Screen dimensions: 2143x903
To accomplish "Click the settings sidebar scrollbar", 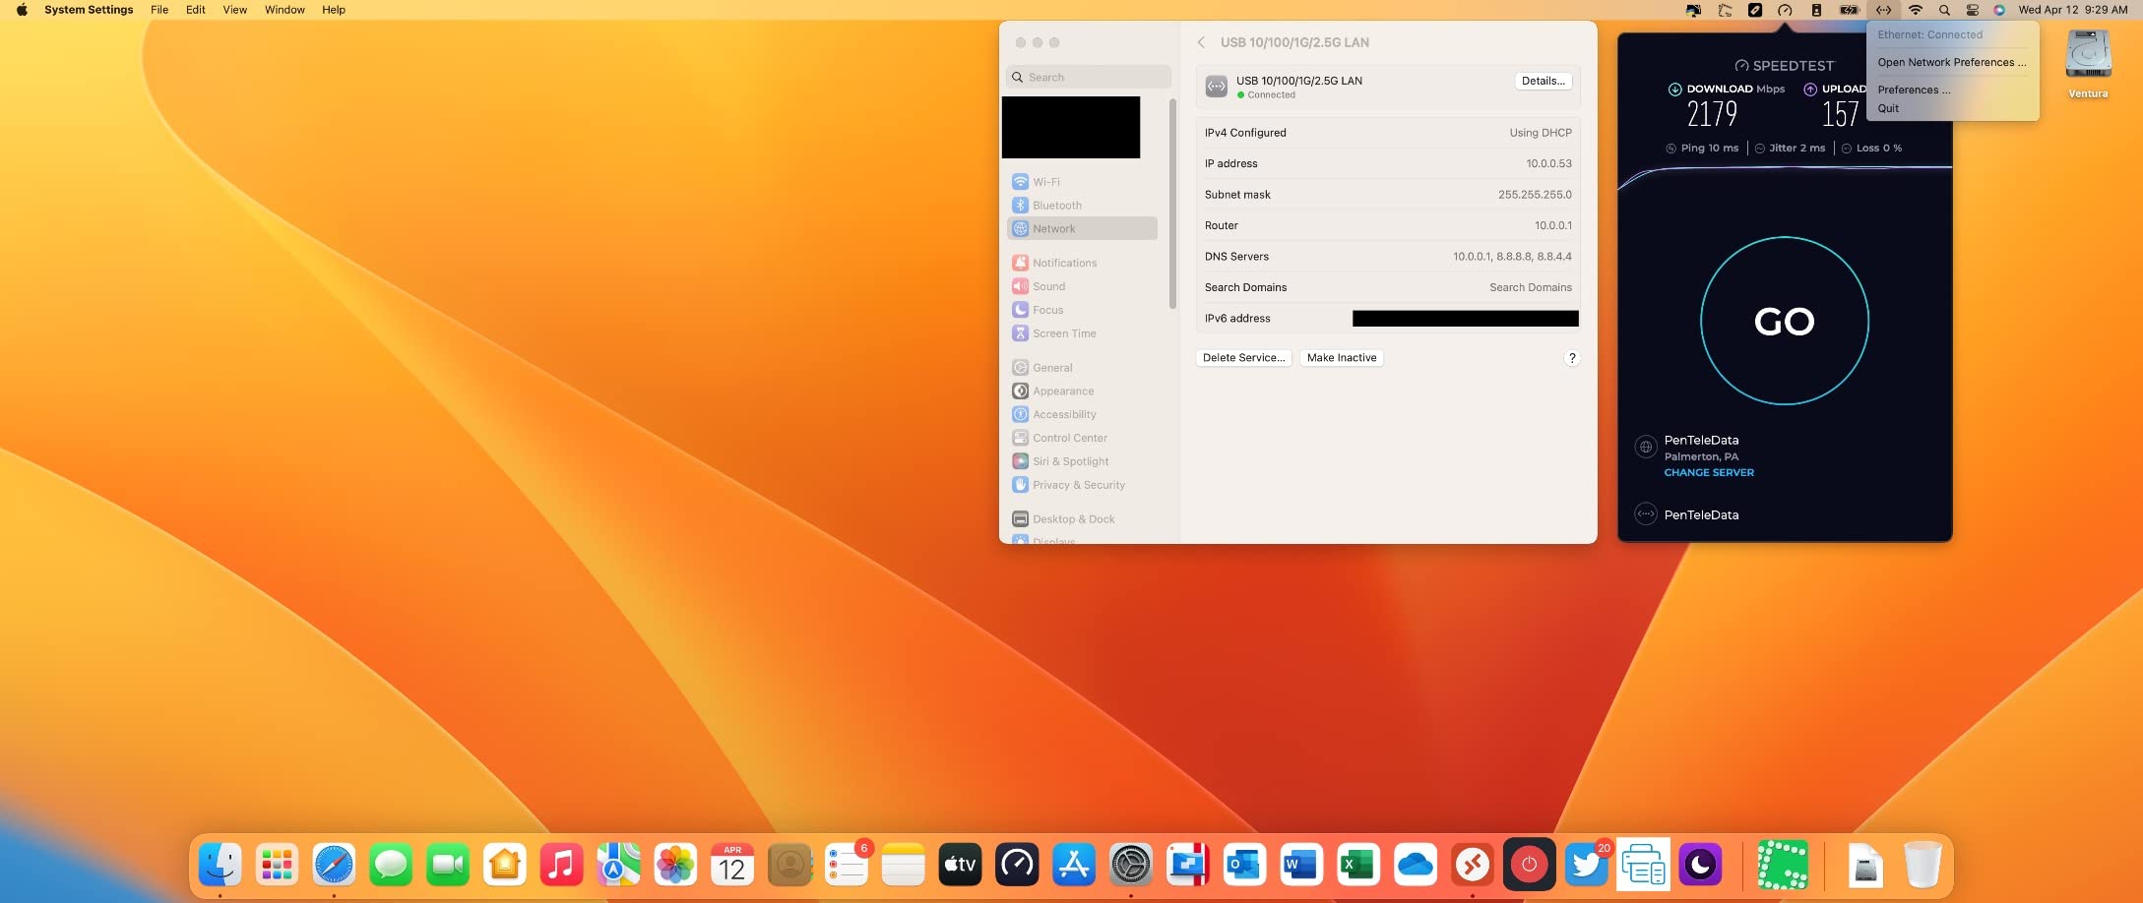I will tap(1172, 204).
